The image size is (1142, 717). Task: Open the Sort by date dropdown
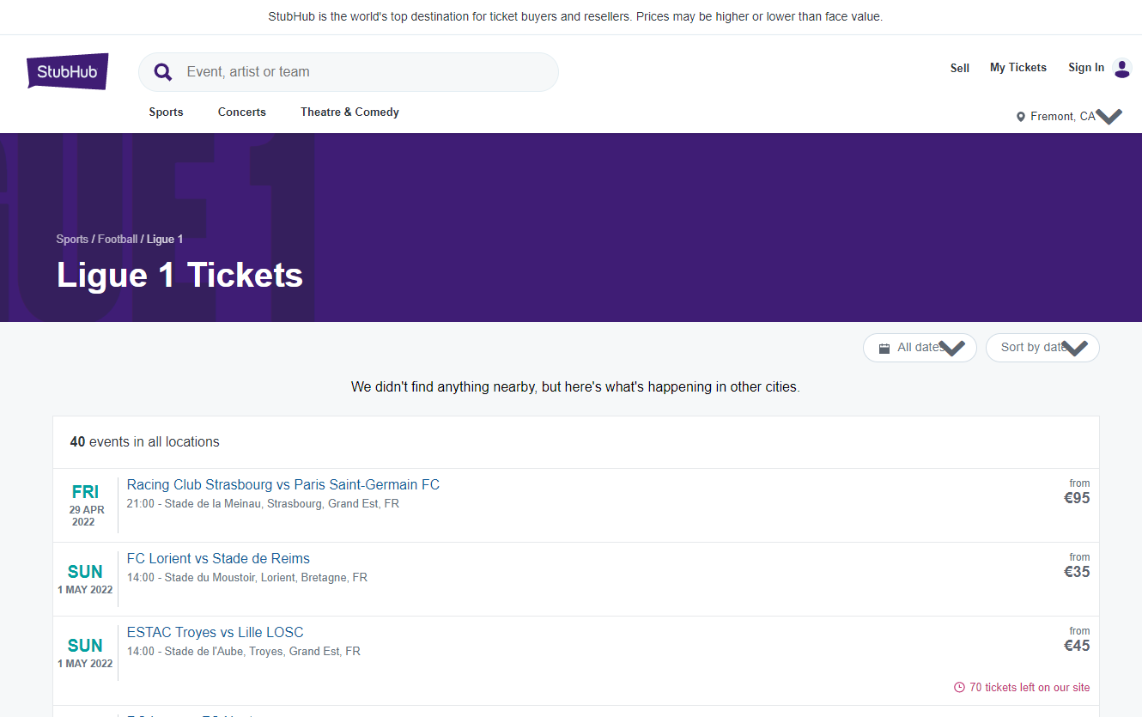(1042, 348)
